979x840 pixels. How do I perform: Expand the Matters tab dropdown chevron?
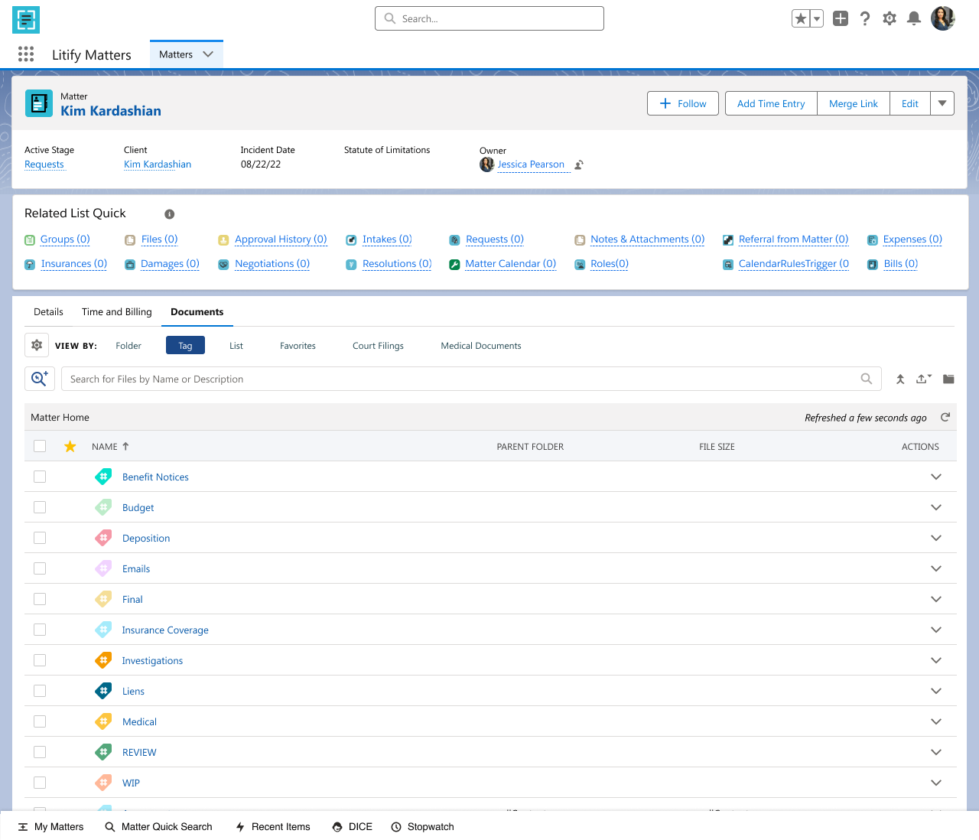[x=208, y=54]
